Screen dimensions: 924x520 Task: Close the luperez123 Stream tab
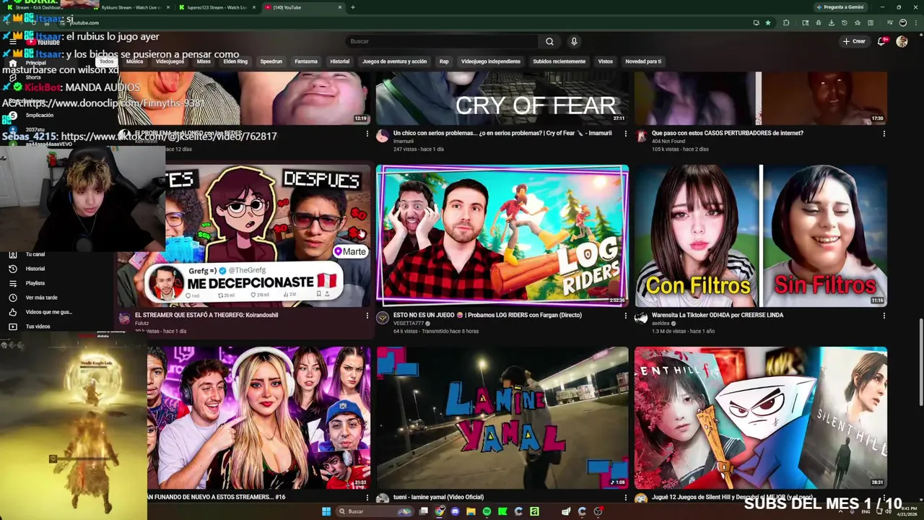coord(253,7)
